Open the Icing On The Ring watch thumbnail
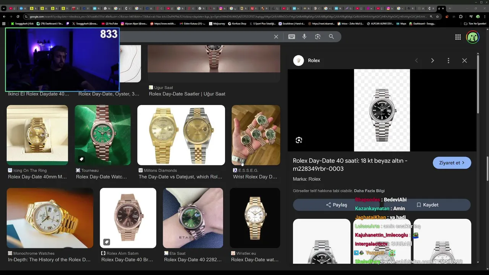This screenshot has height=275, width=489. click(37, 135)
